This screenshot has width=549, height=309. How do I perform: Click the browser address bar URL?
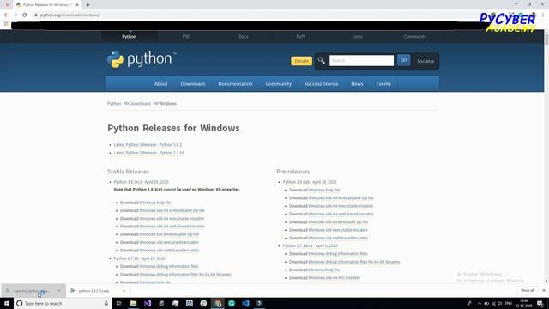[x=69, y=15]
